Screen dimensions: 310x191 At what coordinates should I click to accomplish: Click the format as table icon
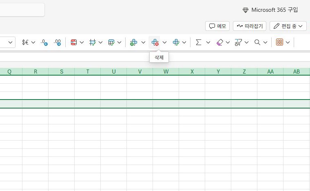click(111, 42)
